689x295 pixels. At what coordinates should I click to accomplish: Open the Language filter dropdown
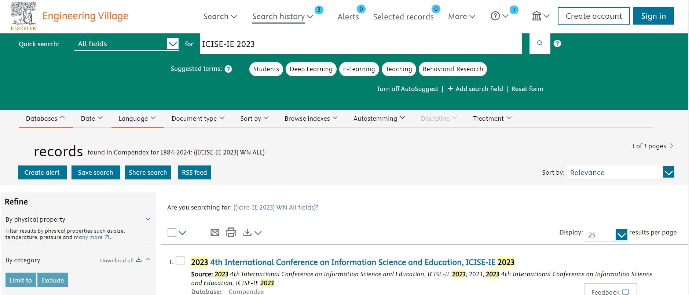[137, 119]
